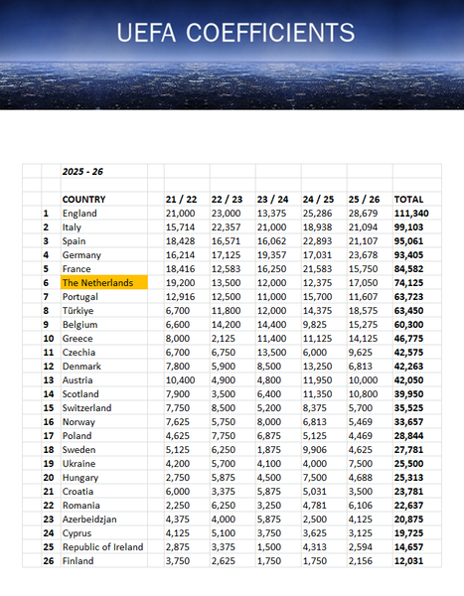Click the Azerbeidzjan country cell
Image resolution: width=464 pixels, height=596 pixels.
[104, 519]
